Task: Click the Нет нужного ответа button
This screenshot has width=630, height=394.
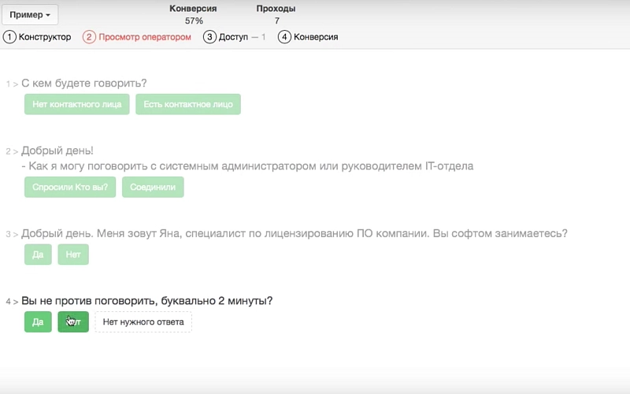Action: pos(143,322)
